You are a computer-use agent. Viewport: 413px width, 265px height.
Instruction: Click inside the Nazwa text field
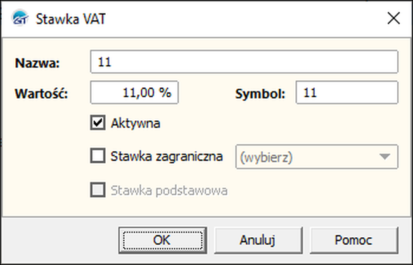(x=244, y=62)
